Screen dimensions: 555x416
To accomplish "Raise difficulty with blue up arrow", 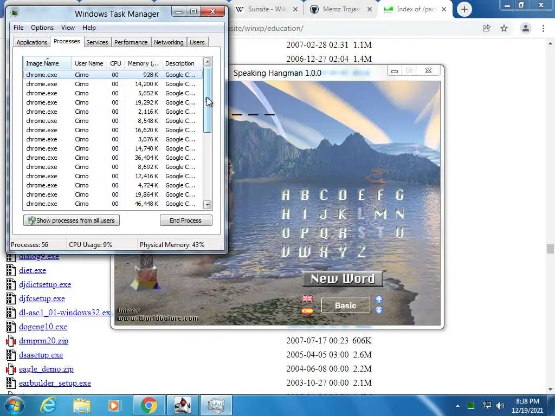I will tap(379, 300).
